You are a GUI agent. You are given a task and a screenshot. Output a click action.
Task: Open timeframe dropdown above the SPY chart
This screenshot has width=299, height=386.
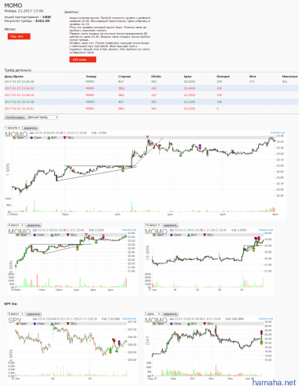pyautogui.click(x=16, y=314)
